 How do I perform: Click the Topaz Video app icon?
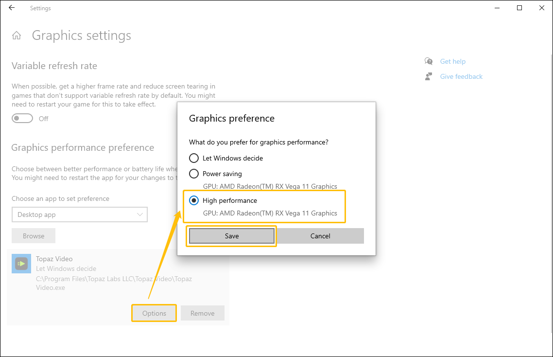(21, 263)
